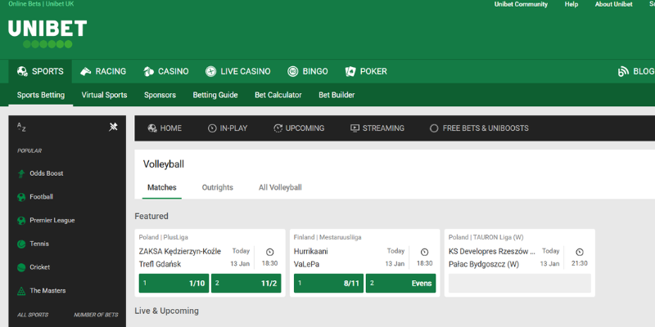655x327 pixels.
Task: Click the Streaming monitor icon
Action: click(x=355, y=128)
